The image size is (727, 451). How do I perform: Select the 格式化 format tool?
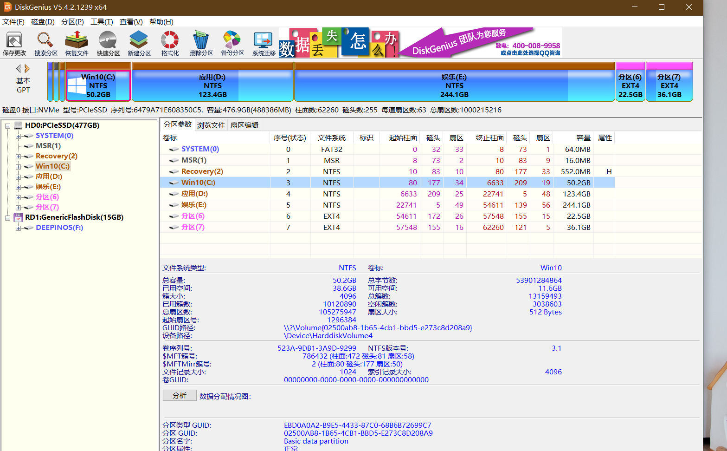[170, 44]
